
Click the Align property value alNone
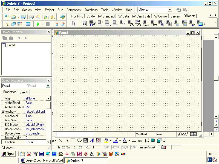(36, 98)
